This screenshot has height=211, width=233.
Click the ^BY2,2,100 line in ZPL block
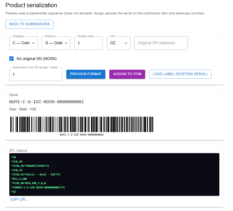(19, 179)
